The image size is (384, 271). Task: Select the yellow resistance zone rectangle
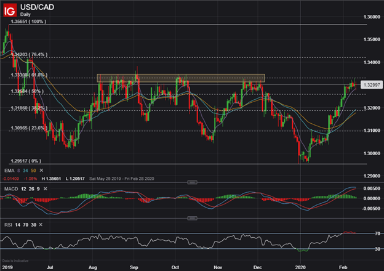180,78
